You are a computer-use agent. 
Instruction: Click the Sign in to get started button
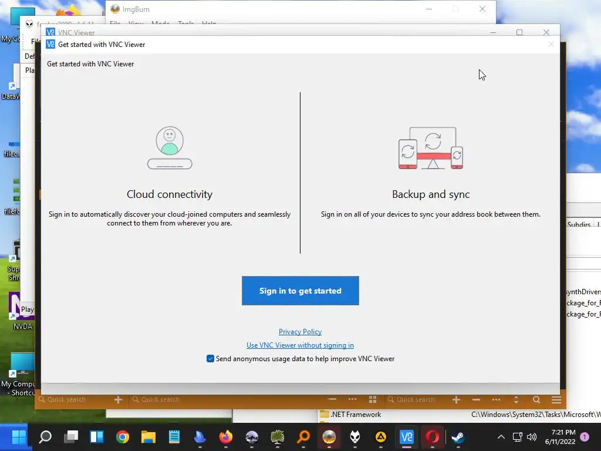point(300,291)
